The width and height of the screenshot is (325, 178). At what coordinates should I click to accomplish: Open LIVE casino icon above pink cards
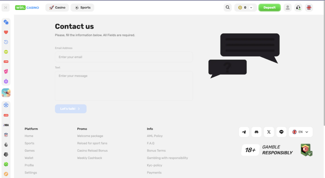click(6, 62)
